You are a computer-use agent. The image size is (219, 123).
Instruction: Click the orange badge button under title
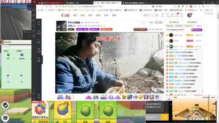click(x=106, y=29)
